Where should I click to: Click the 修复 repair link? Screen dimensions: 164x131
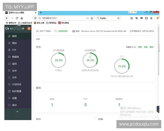(146, 47)
